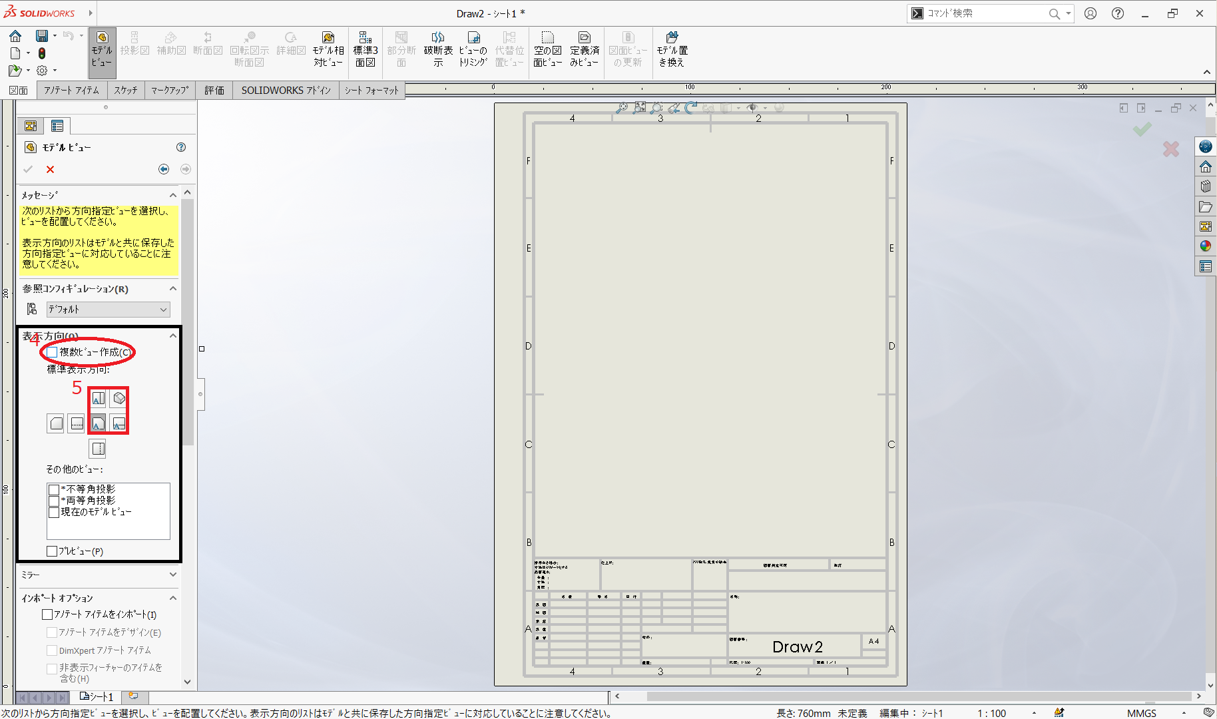Toggle the プレビュー checkbox
This screenshot has height=719, width=1217.
pyautogui.click(x=52, y=551)
